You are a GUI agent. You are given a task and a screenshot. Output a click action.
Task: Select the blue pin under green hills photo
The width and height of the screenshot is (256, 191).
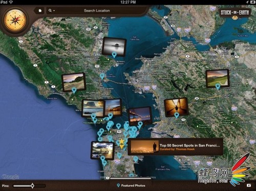pyautogui.click(x=218, y=87)
